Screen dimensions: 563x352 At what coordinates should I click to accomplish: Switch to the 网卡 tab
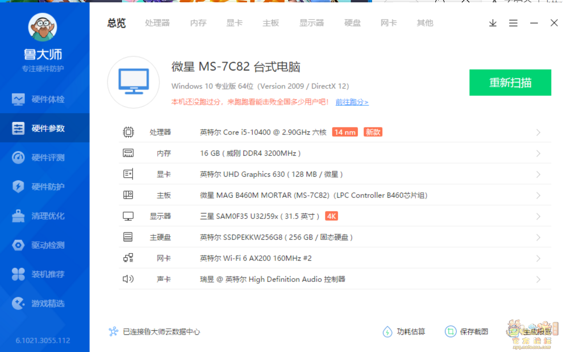(389, 23)
